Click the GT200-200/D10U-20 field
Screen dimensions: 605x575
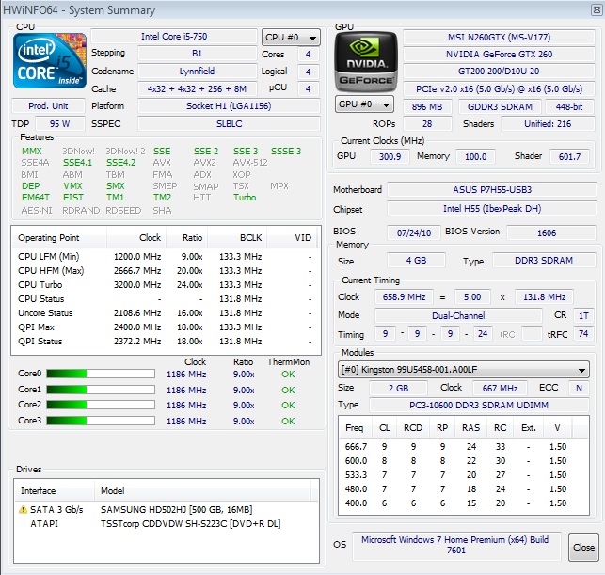(x=499, y=72)
